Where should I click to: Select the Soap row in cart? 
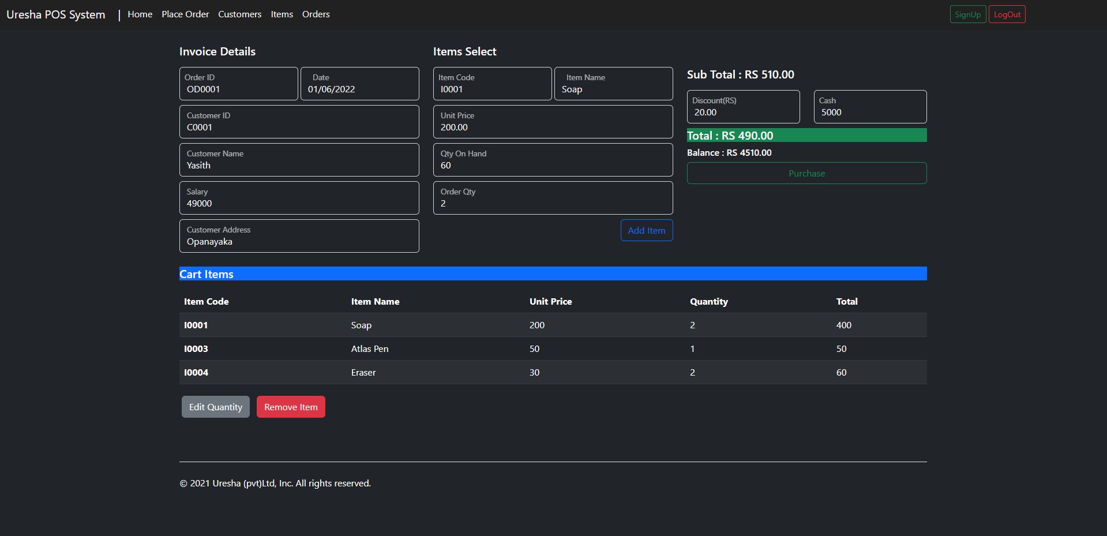pos(553,325)
